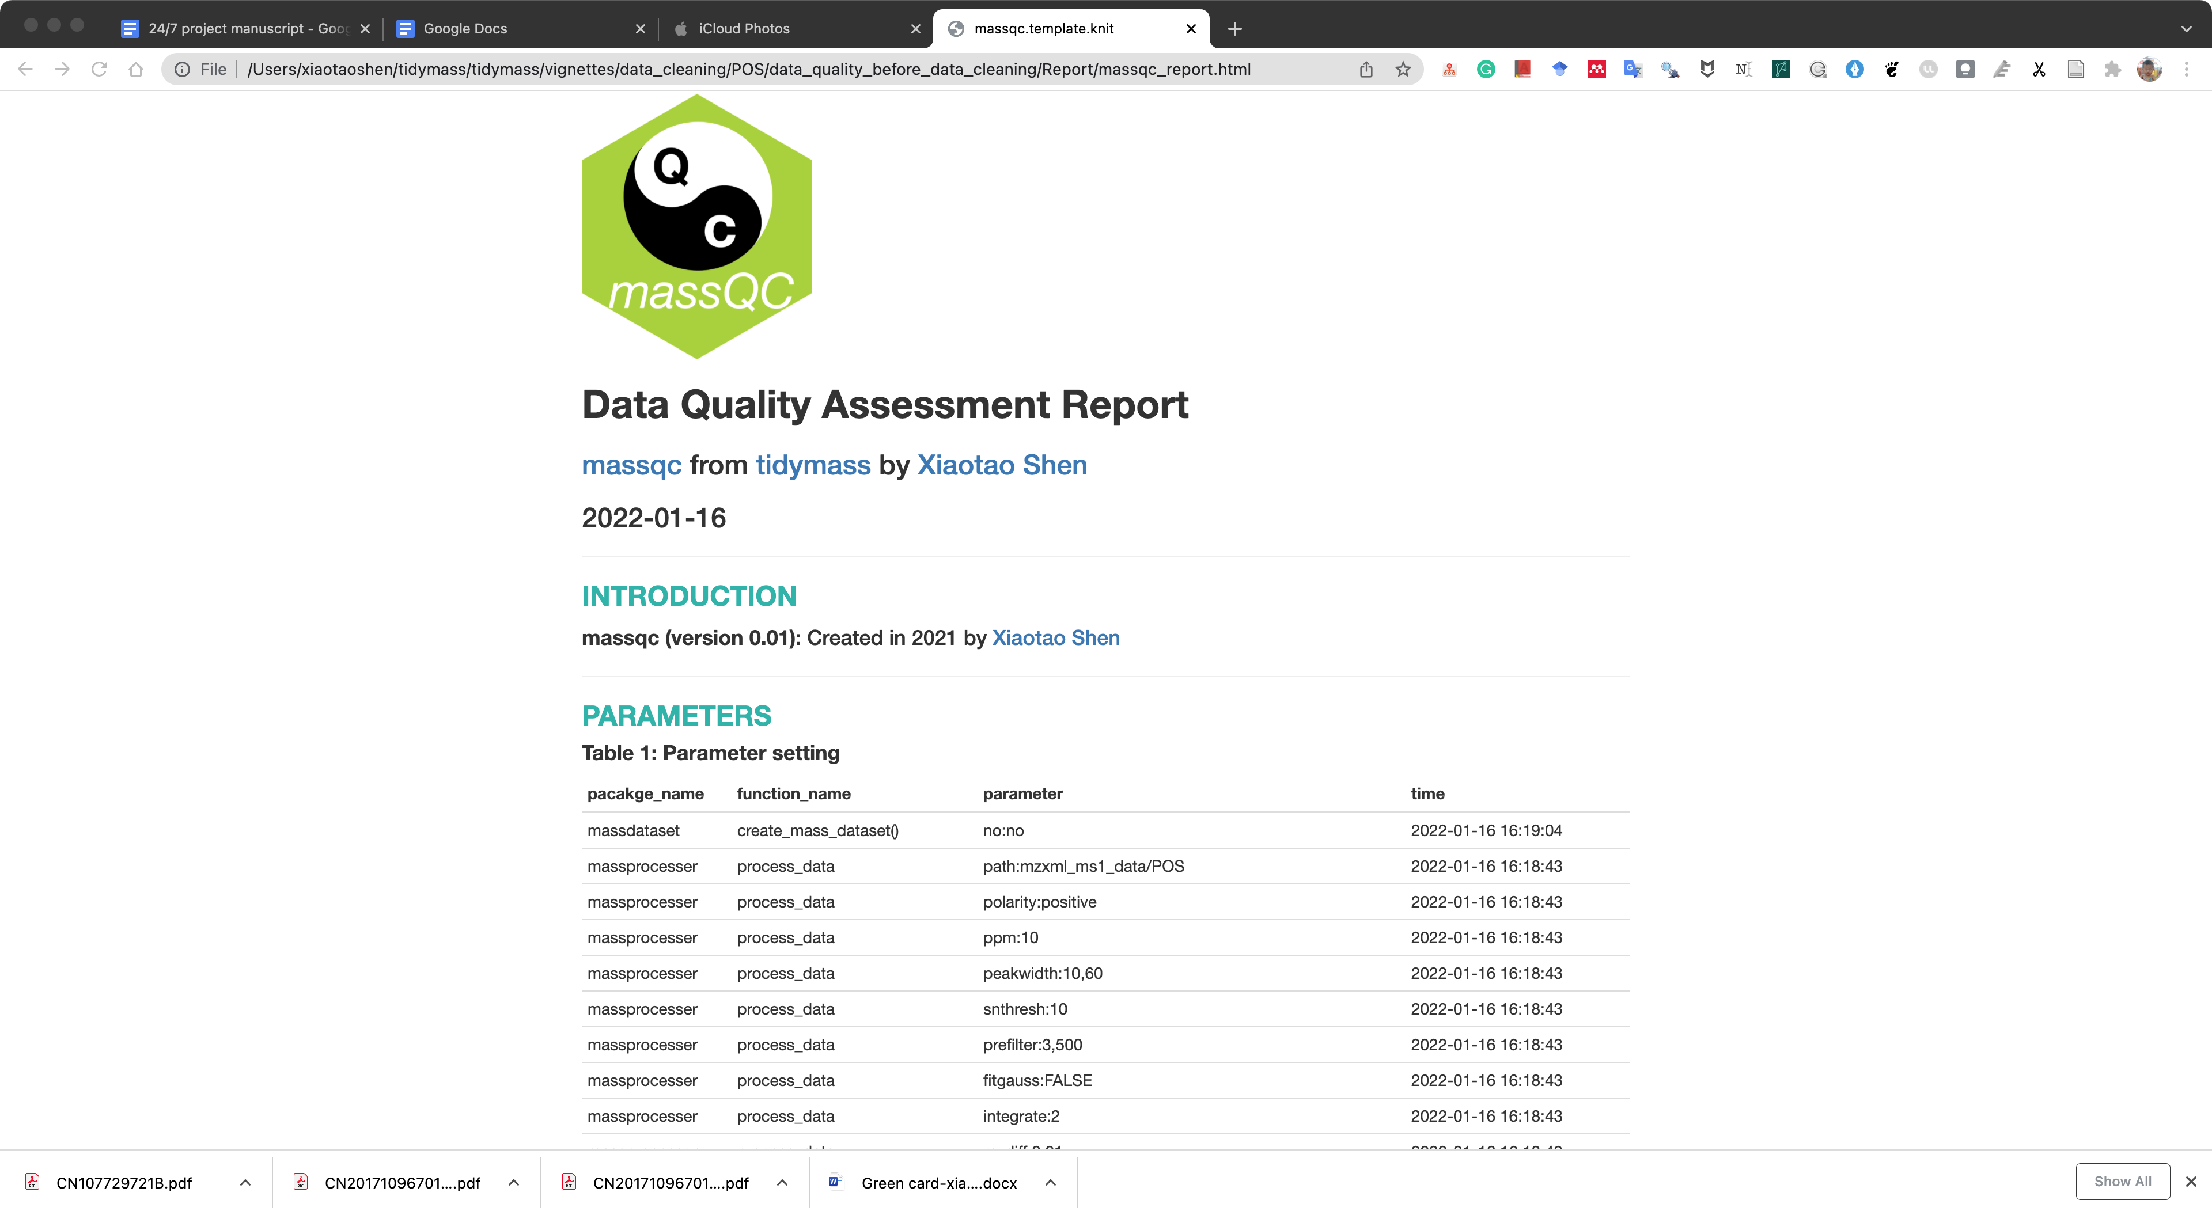Viewport: 2212px width, 1215px height.
Task: Open the tab search chevron at top right
Action: tap(2186, 28)
